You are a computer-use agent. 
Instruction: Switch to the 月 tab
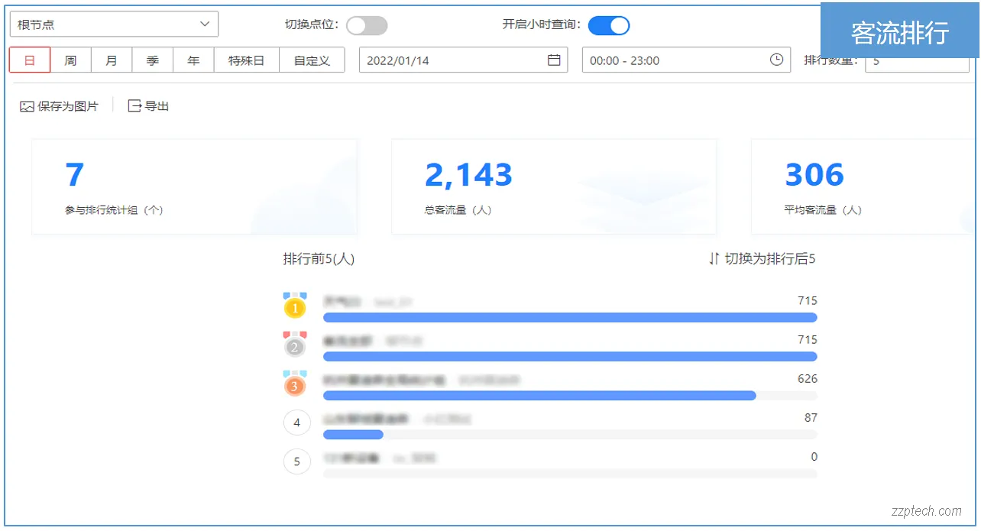(111, 60)
